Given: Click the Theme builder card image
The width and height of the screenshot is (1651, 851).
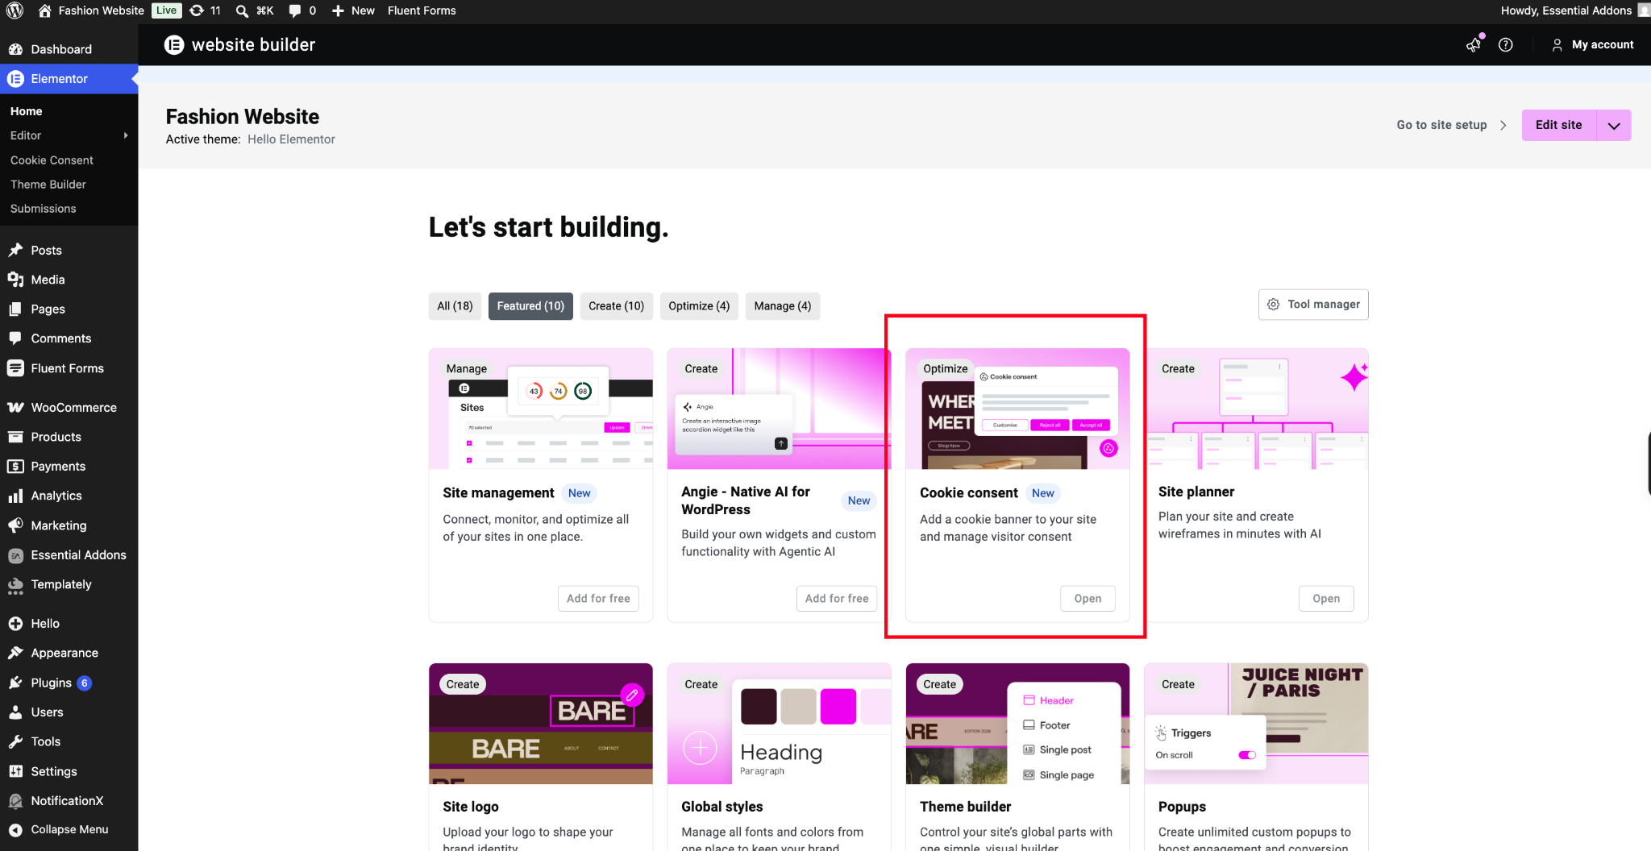Looking at the screenshot, I should pyautogui.click(x=1017, y=724).
